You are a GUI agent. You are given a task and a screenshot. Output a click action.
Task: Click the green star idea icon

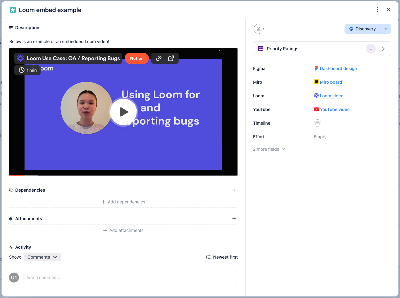click(13, 10)
